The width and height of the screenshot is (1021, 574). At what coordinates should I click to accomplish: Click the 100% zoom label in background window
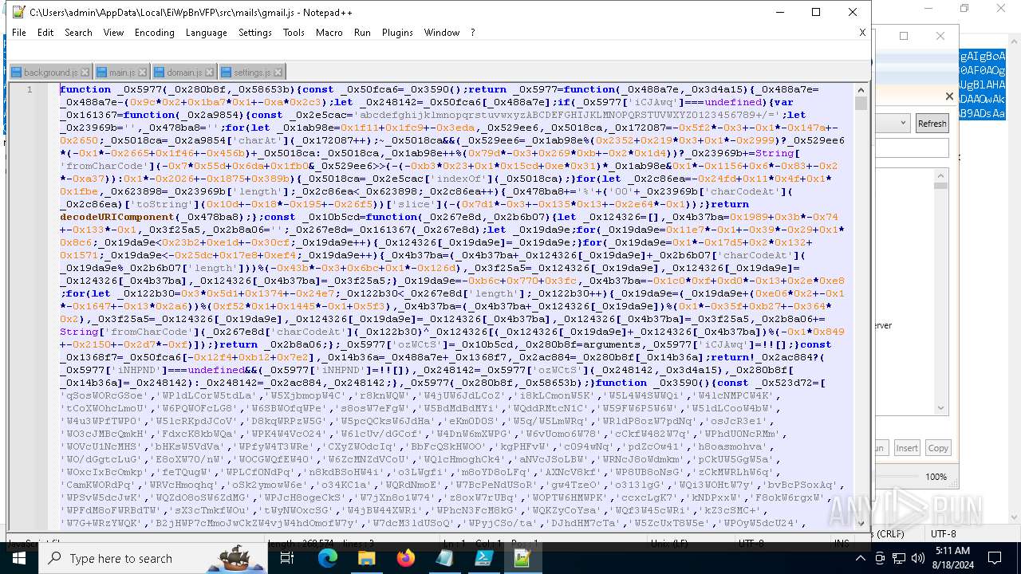tap(936, 477)
